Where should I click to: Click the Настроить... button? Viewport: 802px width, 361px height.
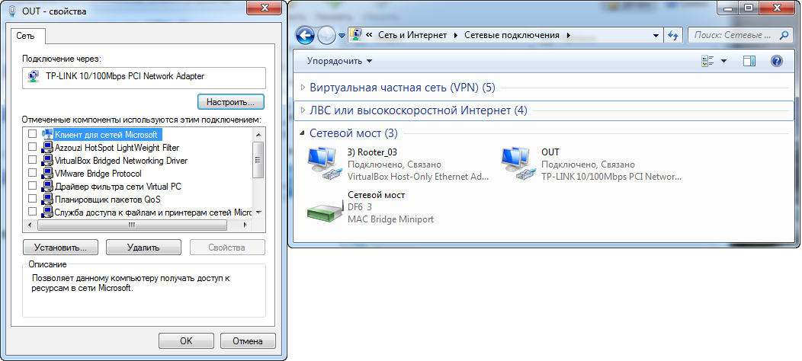coord(231,102)
